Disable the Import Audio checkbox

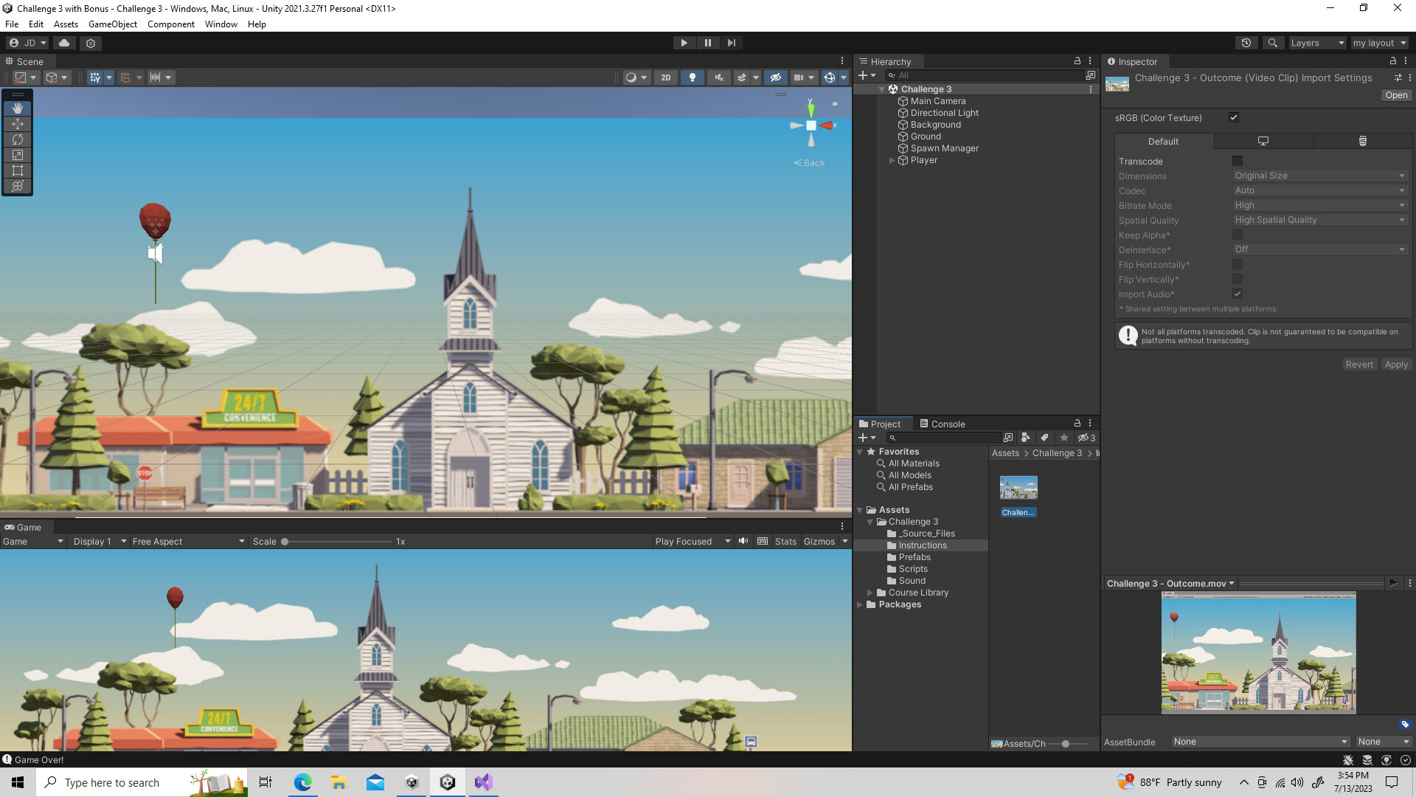click(1237, 293)
